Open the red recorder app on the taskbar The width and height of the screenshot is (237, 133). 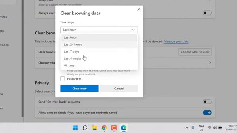click(x=114, y=128)
